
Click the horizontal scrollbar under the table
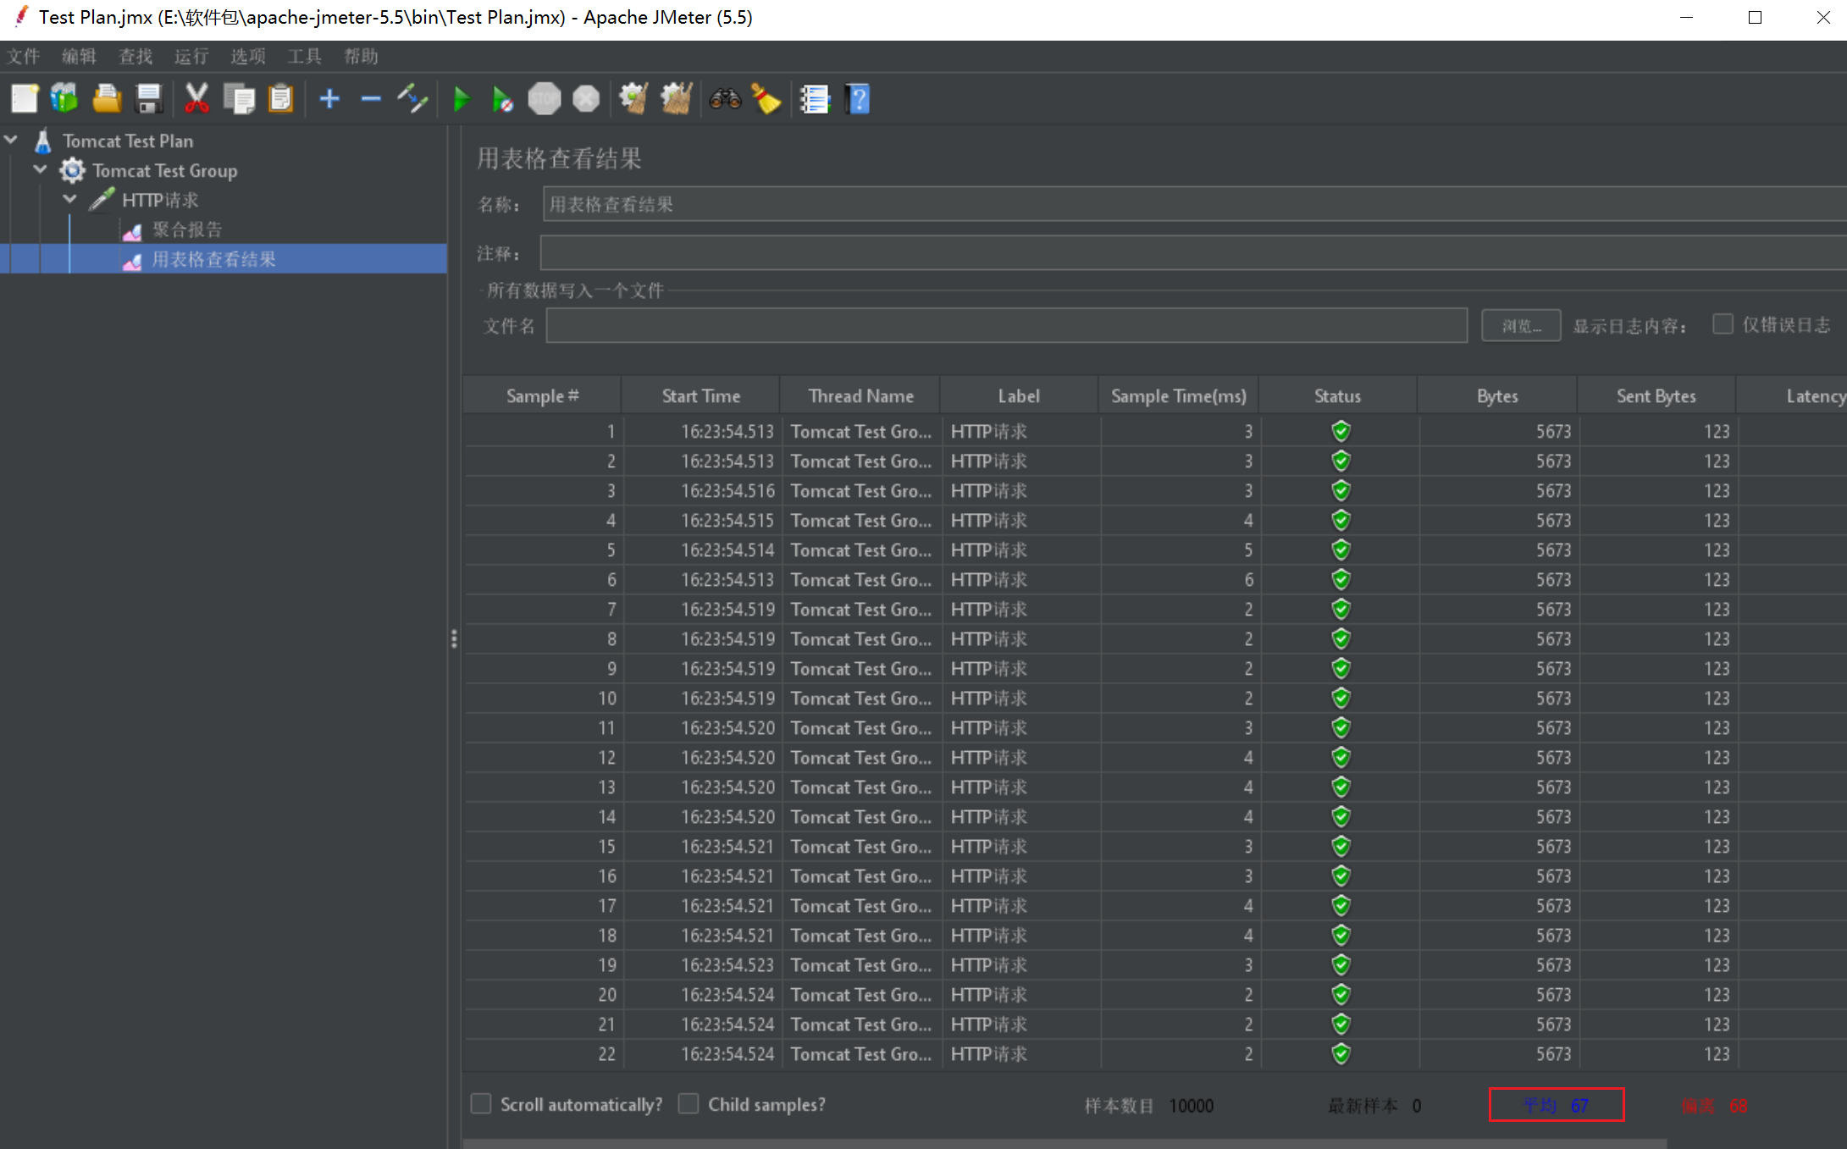(x=1065, y=1143)
